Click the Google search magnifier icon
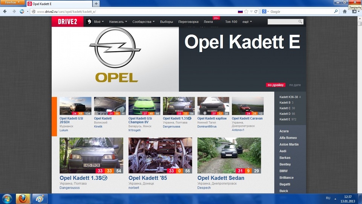The width and height of the screenshot is (362, 204). [x=336, y=11]
